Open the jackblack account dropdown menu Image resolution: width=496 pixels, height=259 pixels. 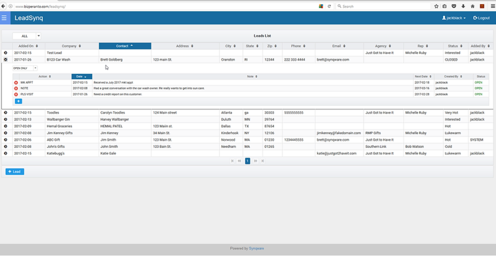pyautogui.click(x=454, y=18)
